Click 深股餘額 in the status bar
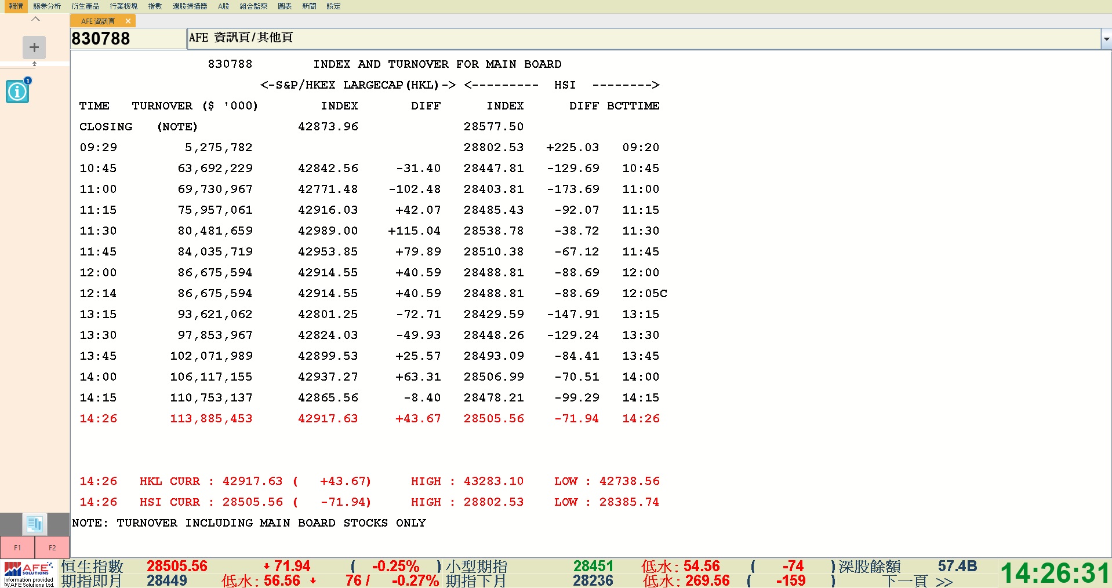The image size is (1112, 588). (870, 566)
